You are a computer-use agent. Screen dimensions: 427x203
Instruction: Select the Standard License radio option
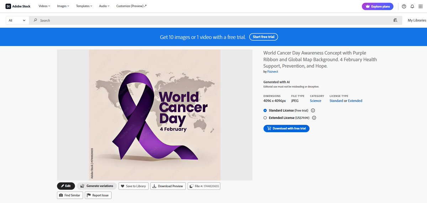tap(265, 111)
